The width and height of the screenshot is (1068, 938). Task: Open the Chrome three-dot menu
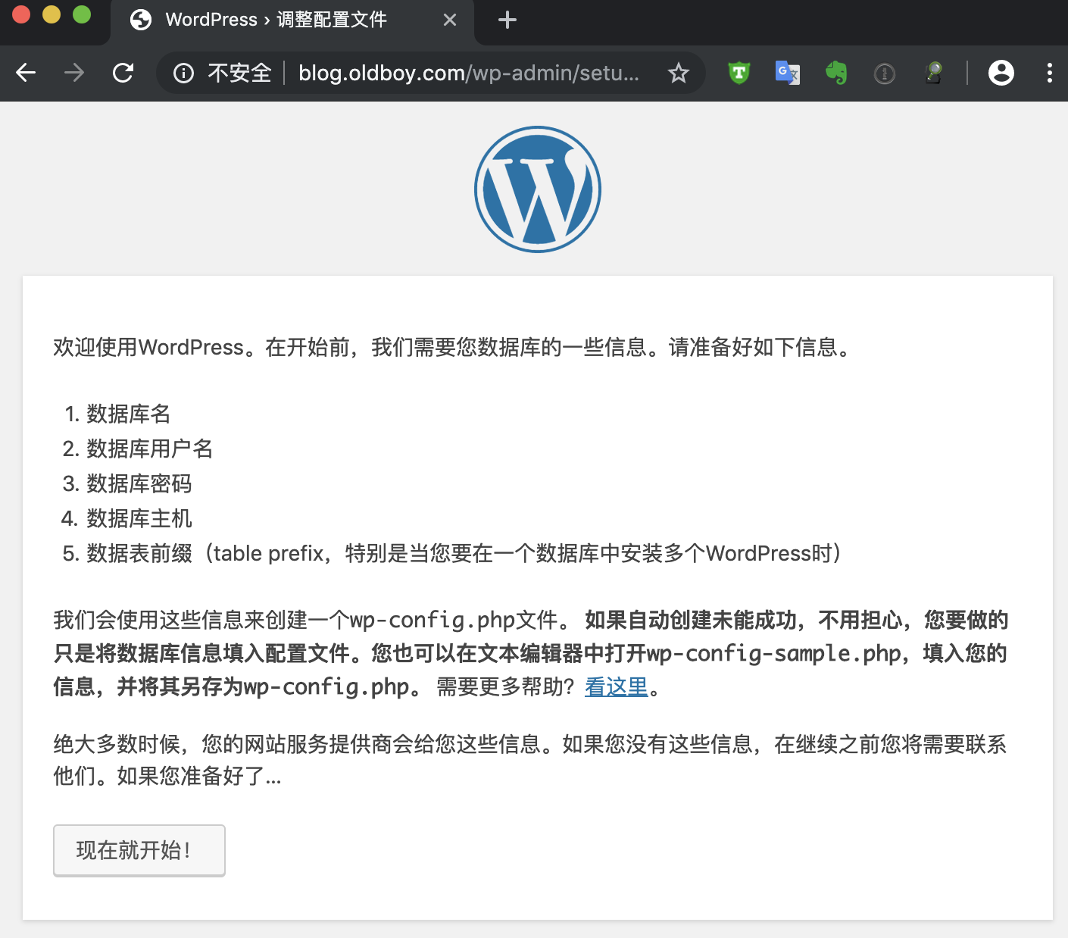pos(1049,73)
